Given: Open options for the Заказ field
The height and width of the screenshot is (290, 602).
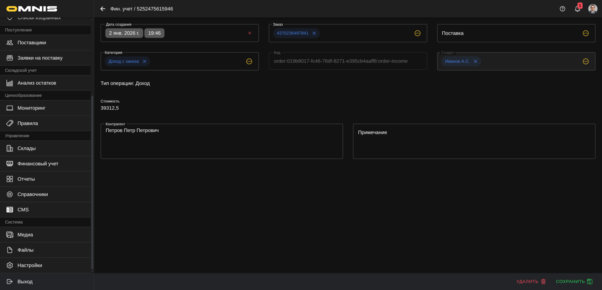Looking at the screenshot, I should coord(417,33).
